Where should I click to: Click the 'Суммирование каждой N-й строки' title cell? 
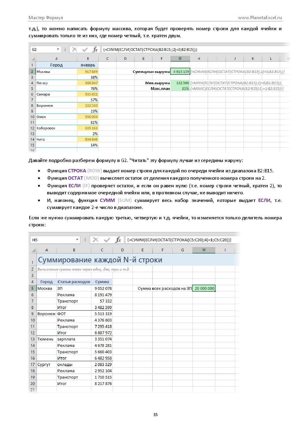(100, 260)
